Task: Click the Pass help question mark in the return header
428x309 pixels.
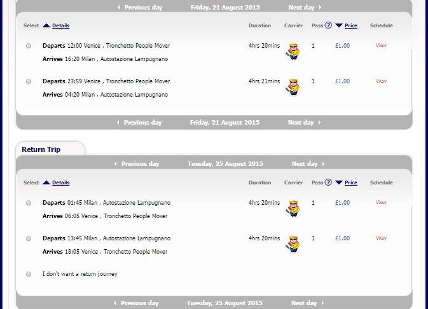Action: (x=328, y=182)
